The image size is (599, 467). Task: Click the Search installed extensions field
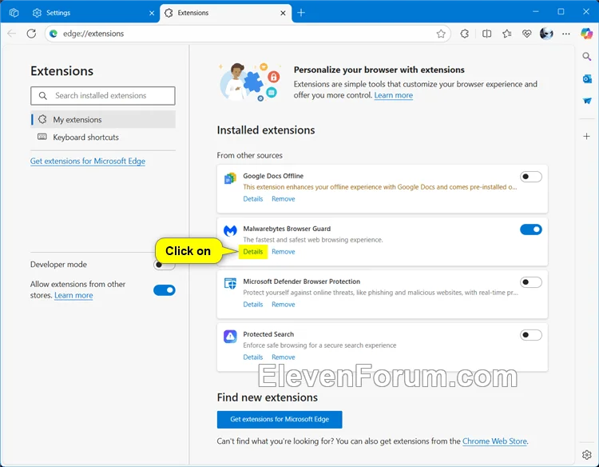[x=103, y=96]
